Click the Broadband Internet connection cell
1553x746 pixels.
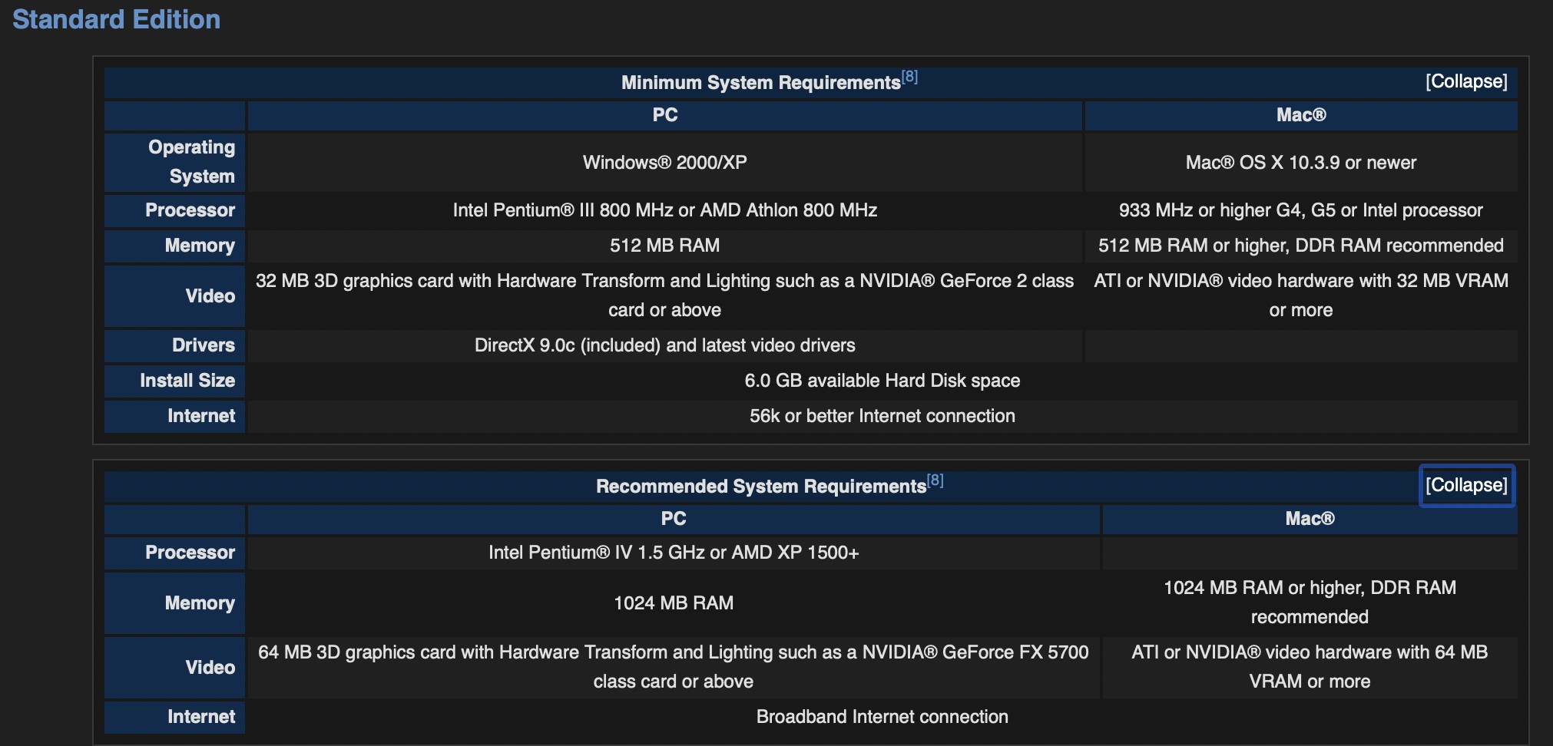pos(882,717)
